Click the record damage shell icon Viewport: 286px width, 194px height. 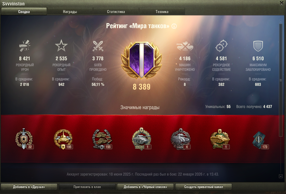pyautogui.click(x=25, y=46)
